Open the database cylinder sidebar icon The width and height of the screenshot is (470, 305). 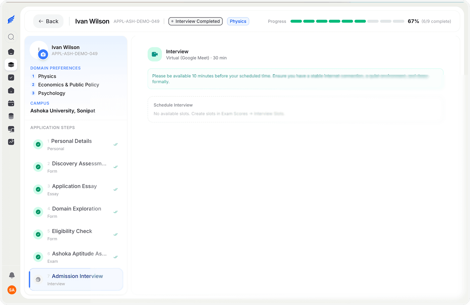(11, 116)
